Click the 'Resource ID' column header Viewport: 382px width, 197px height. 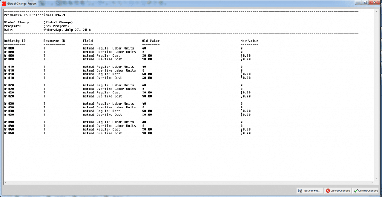(54, 41)
